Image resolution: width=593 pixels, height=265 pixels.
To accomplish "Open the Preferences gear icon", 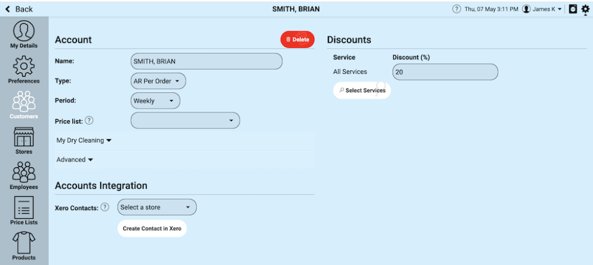I will coord(24,70).
